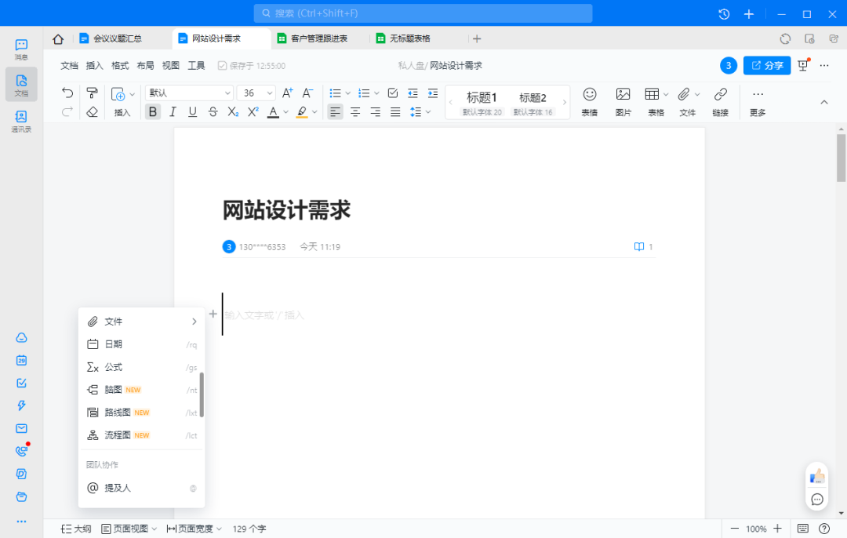This screenshot has height=538, width=847.
Task: Click the 链接 link icon
Action: point(720,101)
